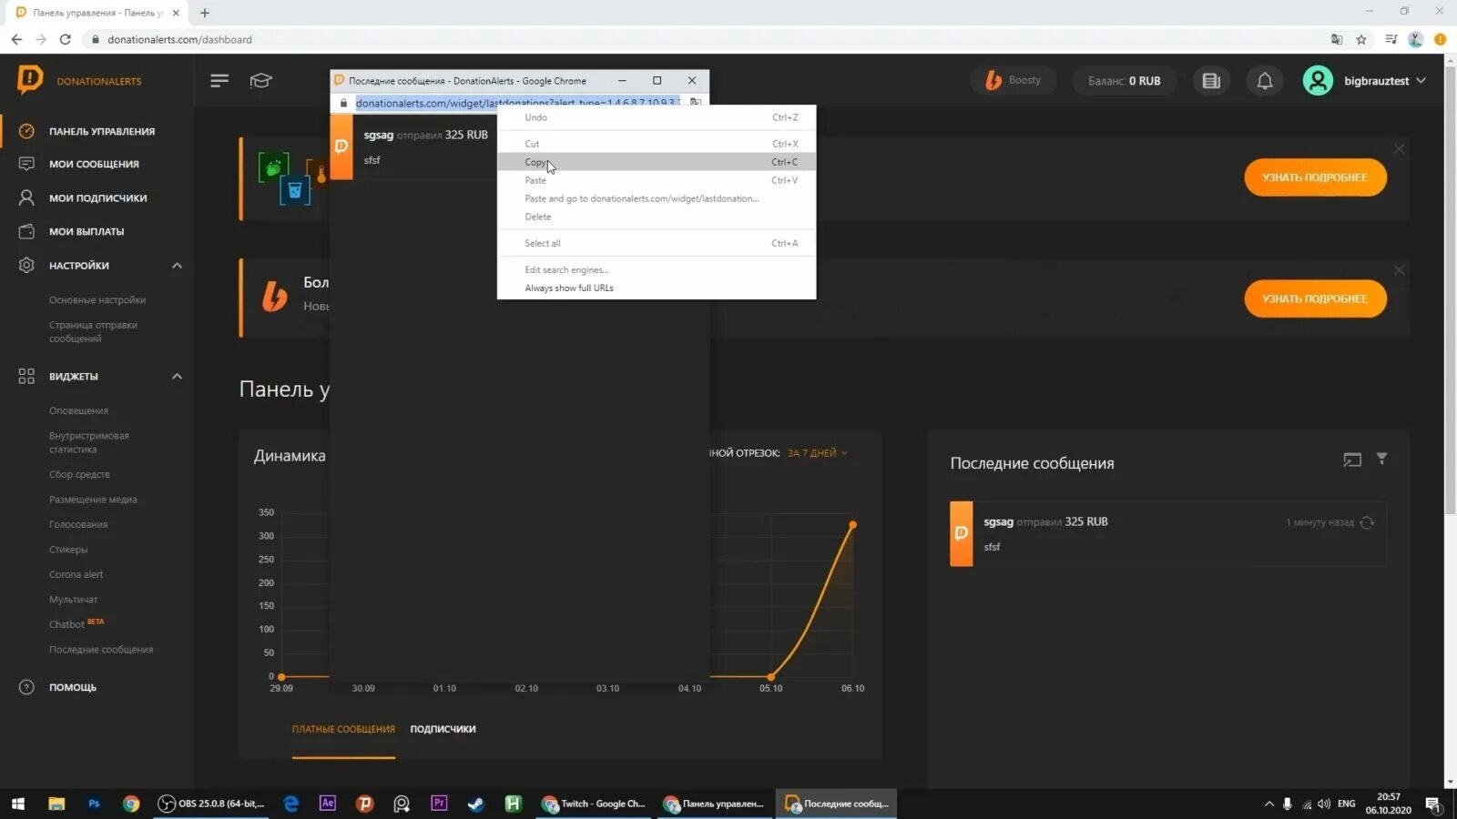Open Premiere Pro from the taskbar
The height and width of the screenshot is (819, 1457).
point(439,804)
